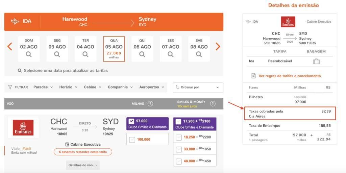346x173 pixels.
Task: Click the Milhas help question icon
Action: tap(150, 104)
